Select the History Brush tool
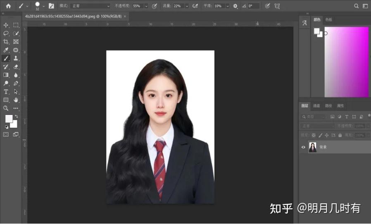 (x=6, y=67)
